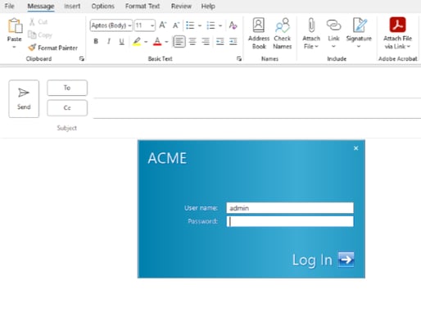Viewport: 421px width, 317px height.
Task: Select the Format Painter tool
Action: (x=53, y=48)
